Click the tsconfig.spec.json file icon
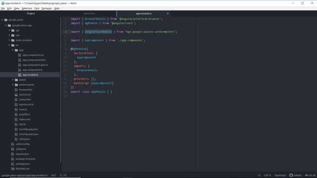 tap(16, 134)
